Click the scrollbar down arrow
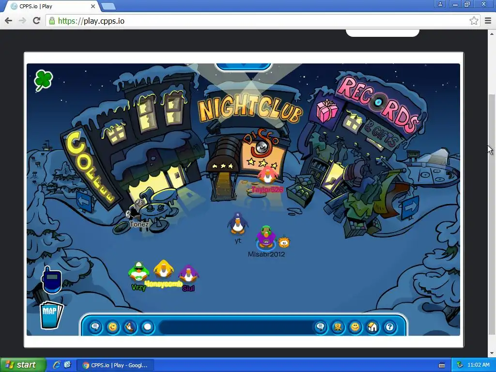The image size is (496, 372). tap(492, 353)
